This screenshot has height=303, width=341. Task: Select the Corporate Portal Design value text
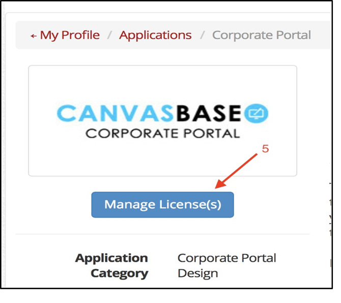click(x=226, y=265)
